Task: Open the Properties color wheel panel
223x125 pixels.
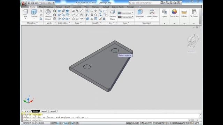Action: [x=174, y=14]
